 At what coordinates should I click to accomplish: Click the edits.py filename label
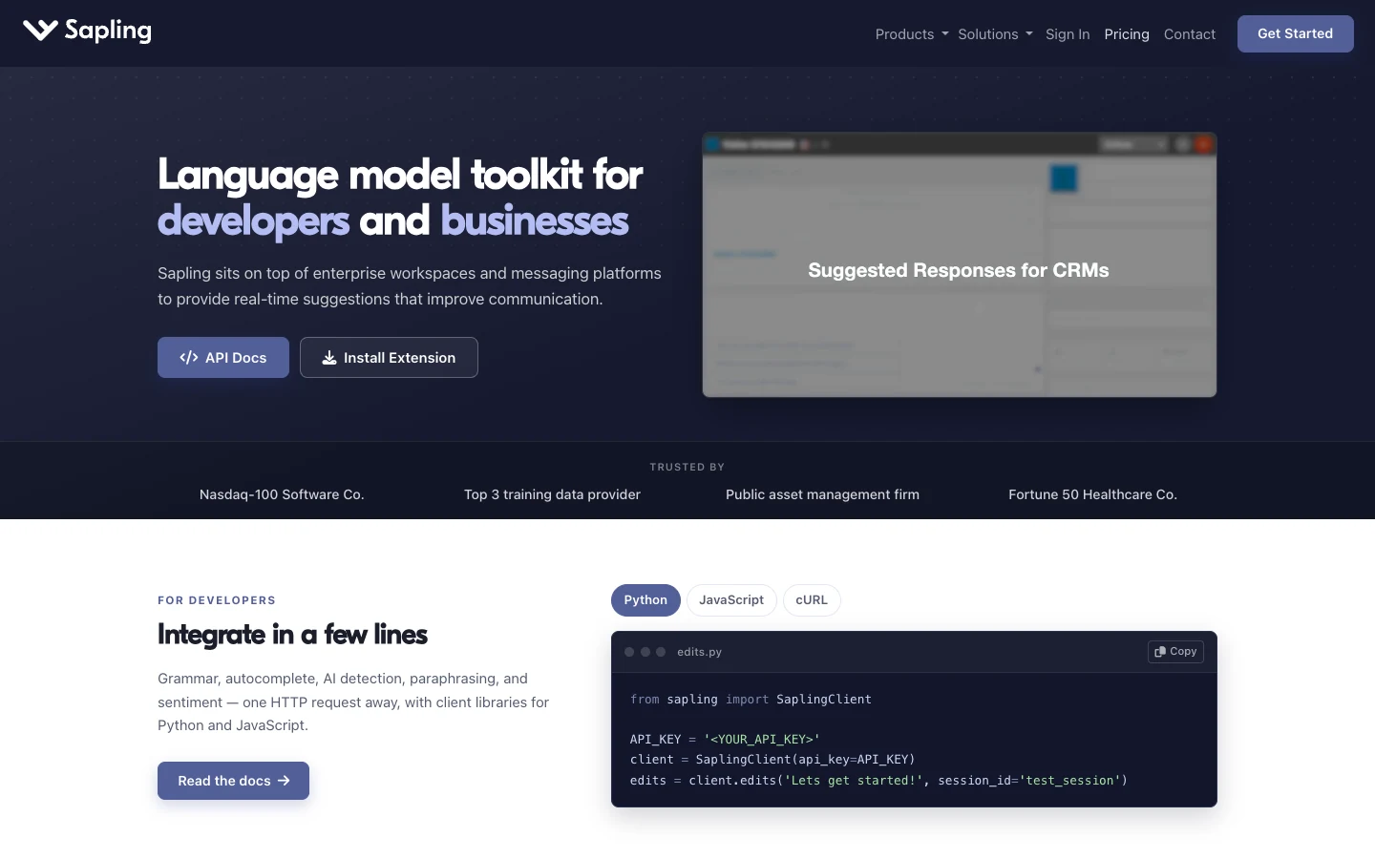click(699, 652)
